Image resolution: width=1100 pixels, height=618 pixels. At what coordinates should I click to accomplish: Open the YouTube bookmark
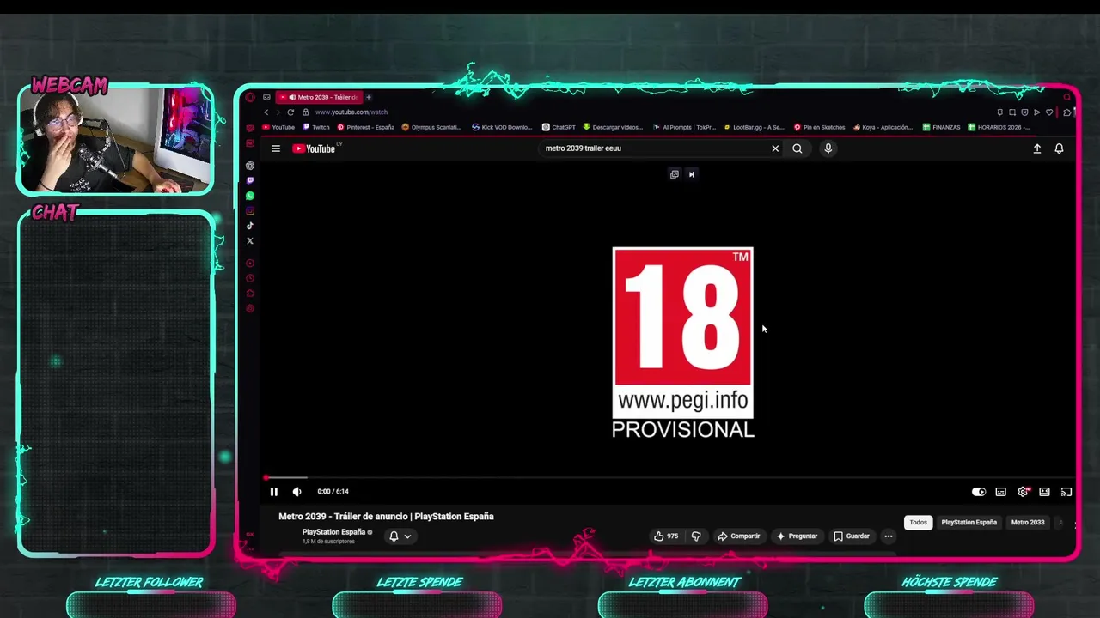click(x=278, y=127)
